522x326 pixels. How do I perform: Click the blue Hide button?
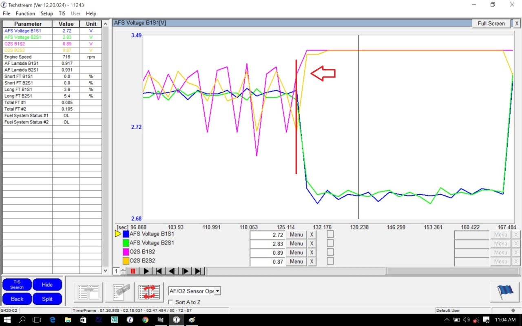pyautogui.click(x=47, y=284)
